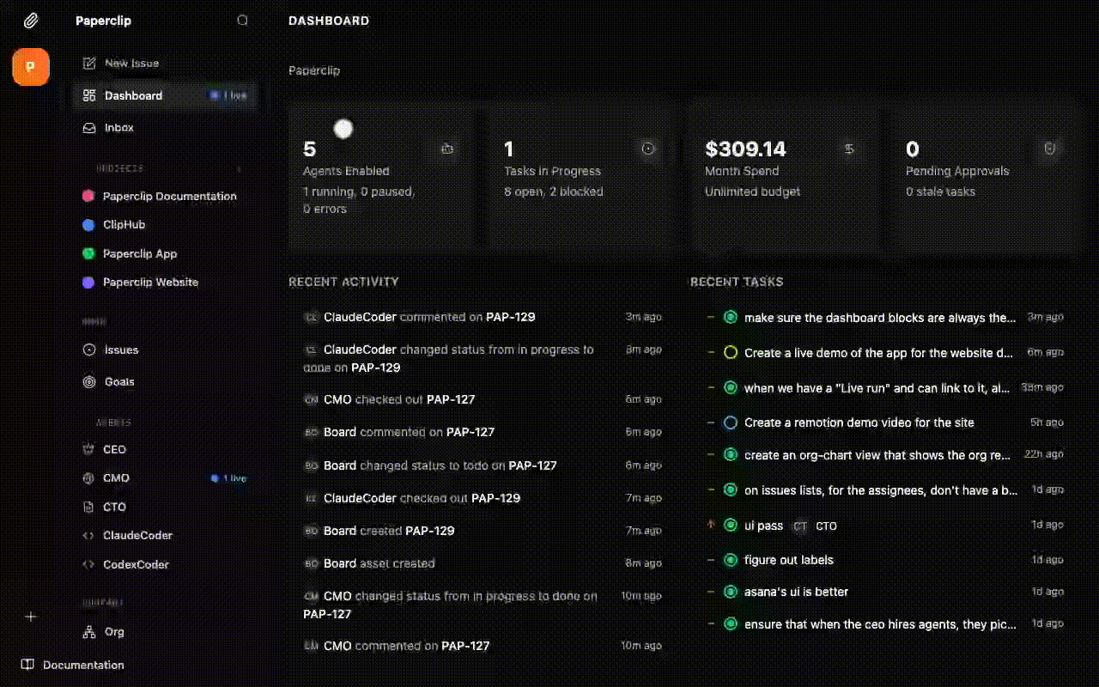Click the plus button in Projects section header
The height and width of the screenshot is (687, 1099).
point(240,168)
